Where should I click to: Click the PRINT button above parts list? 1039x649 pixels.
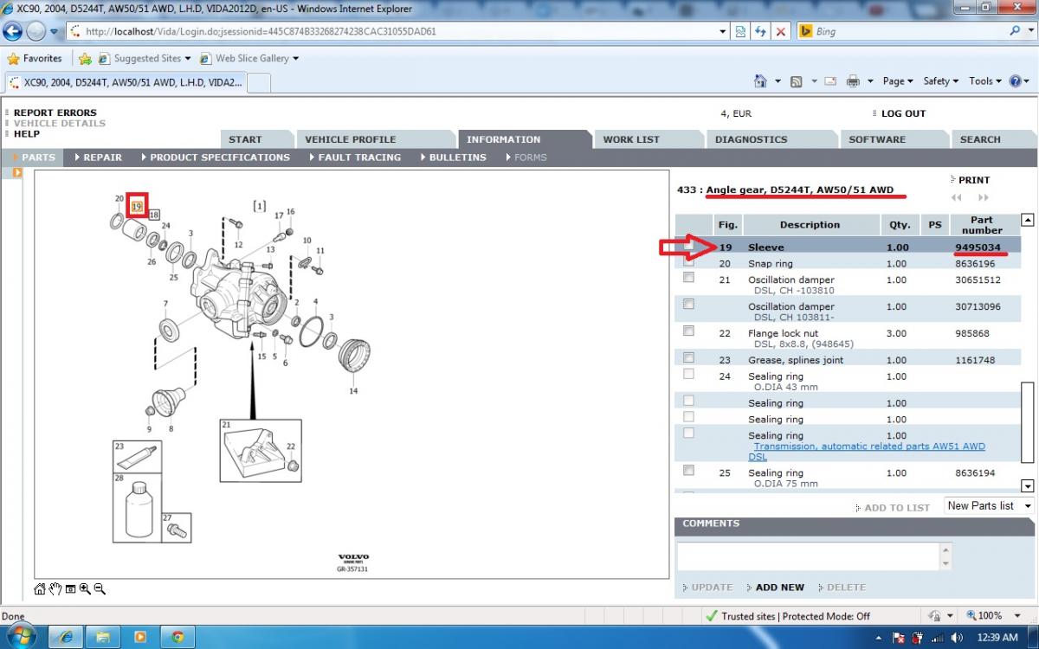974,180
